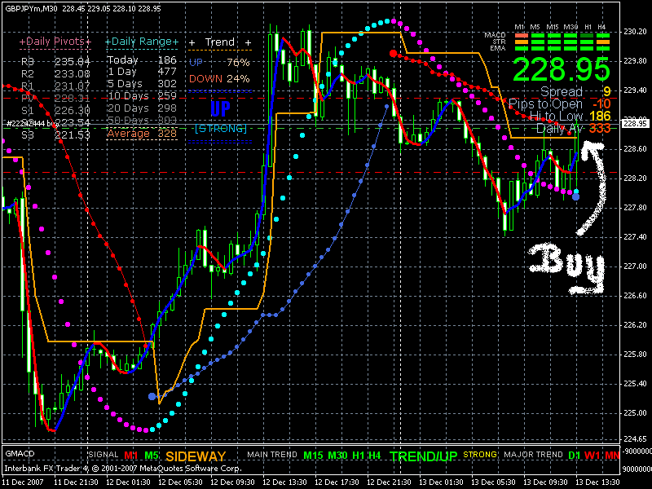Click the S3 pivot value 221.53
Viewport: 652px width, 489px height.
coord(73,134)
